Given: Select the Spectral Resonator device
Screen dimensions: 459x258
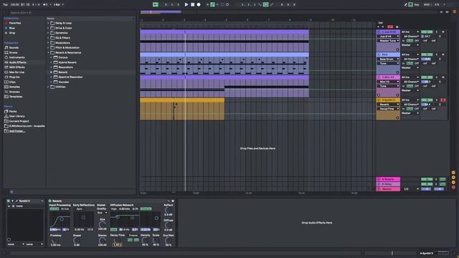Looking at the screenshot, I should tap(70, 77).
